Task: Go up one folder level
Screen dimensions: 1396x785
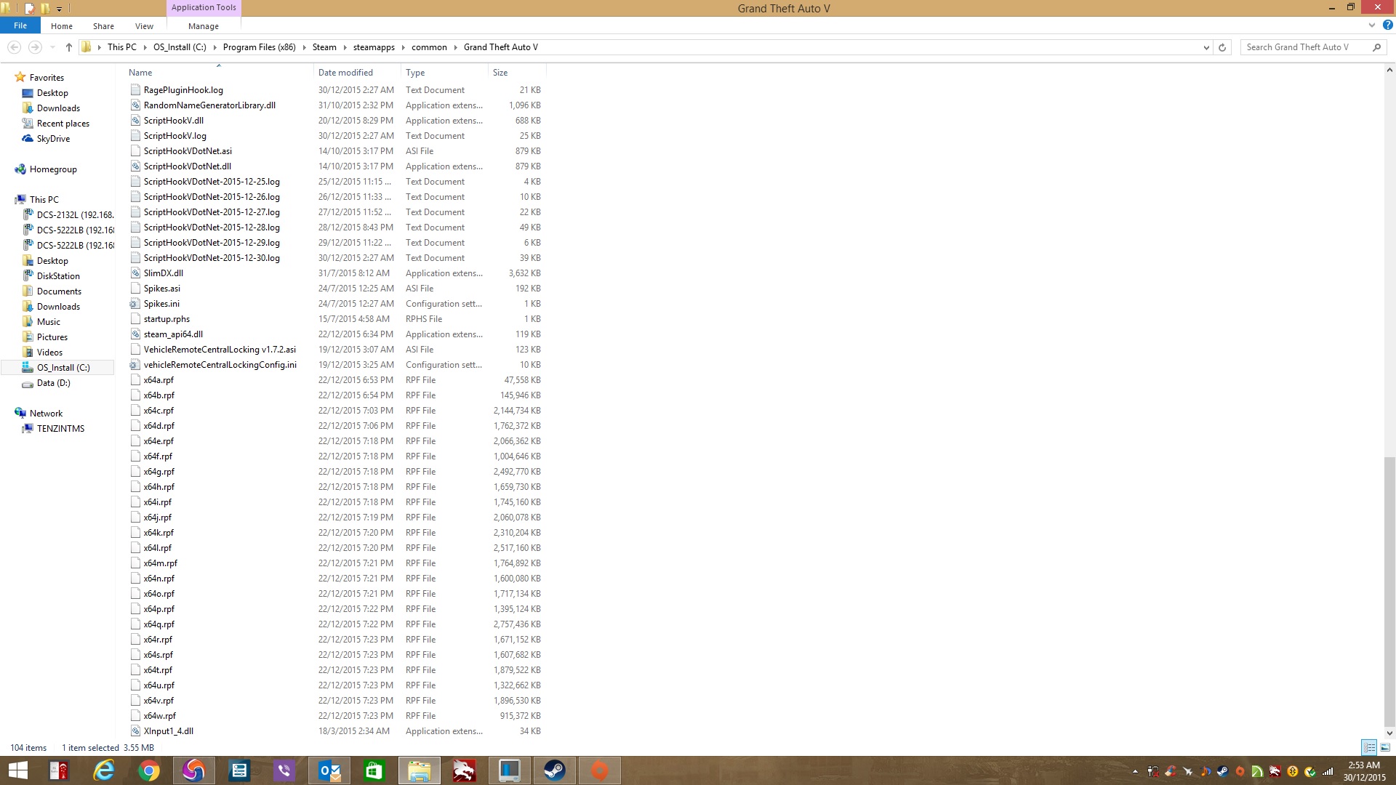Action: (x=68, y=47)
